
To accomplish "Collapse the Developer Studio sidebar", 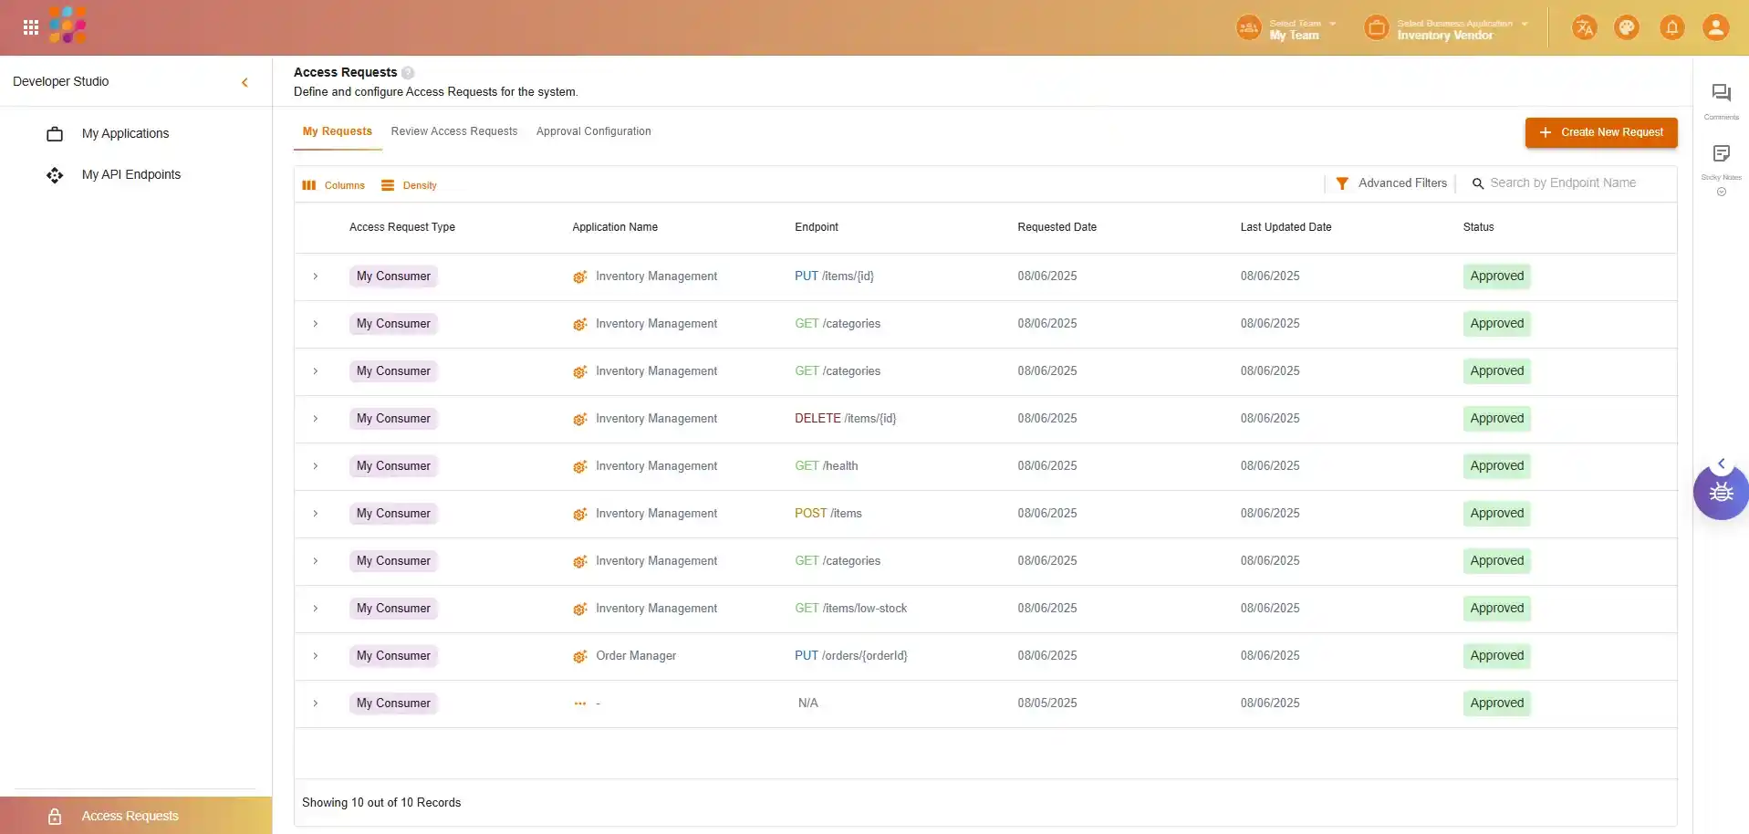I will pos(245,82).
